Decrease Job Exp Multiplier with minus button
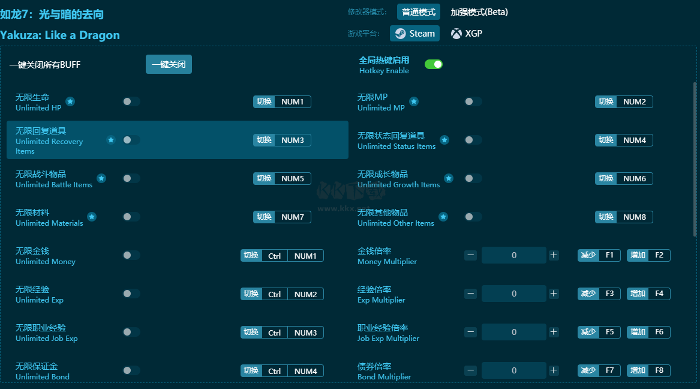The image size is (700, 389). click(470, 332)
